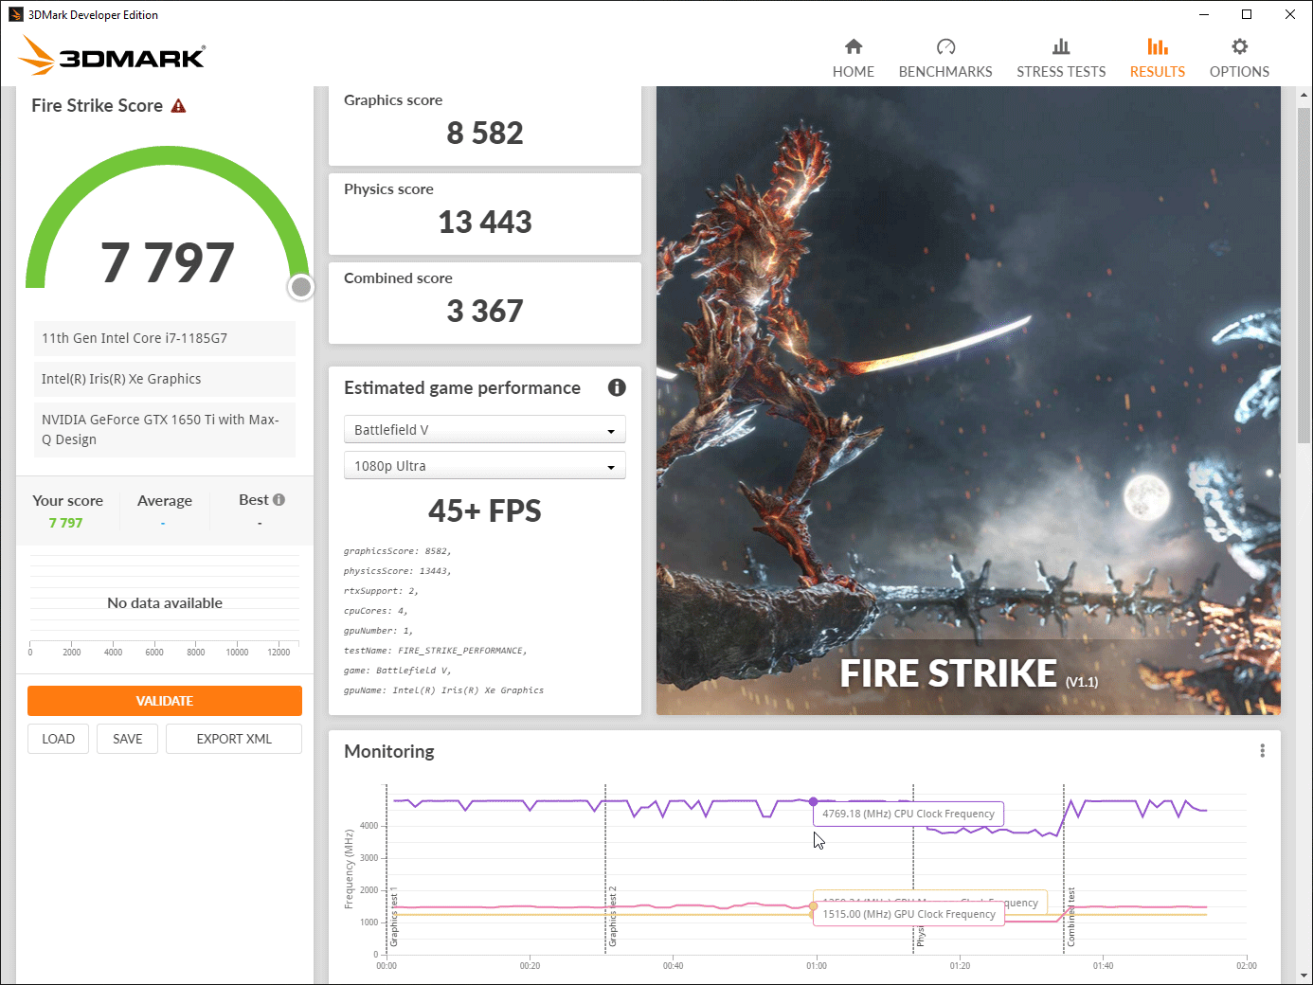
Task: Click the Fire Strike artwork image
Action: [x=968, y=401]
